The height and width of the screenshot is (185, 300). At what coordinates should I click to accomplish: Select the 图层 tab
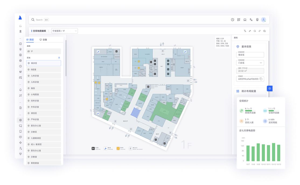[x=30, y=40]
